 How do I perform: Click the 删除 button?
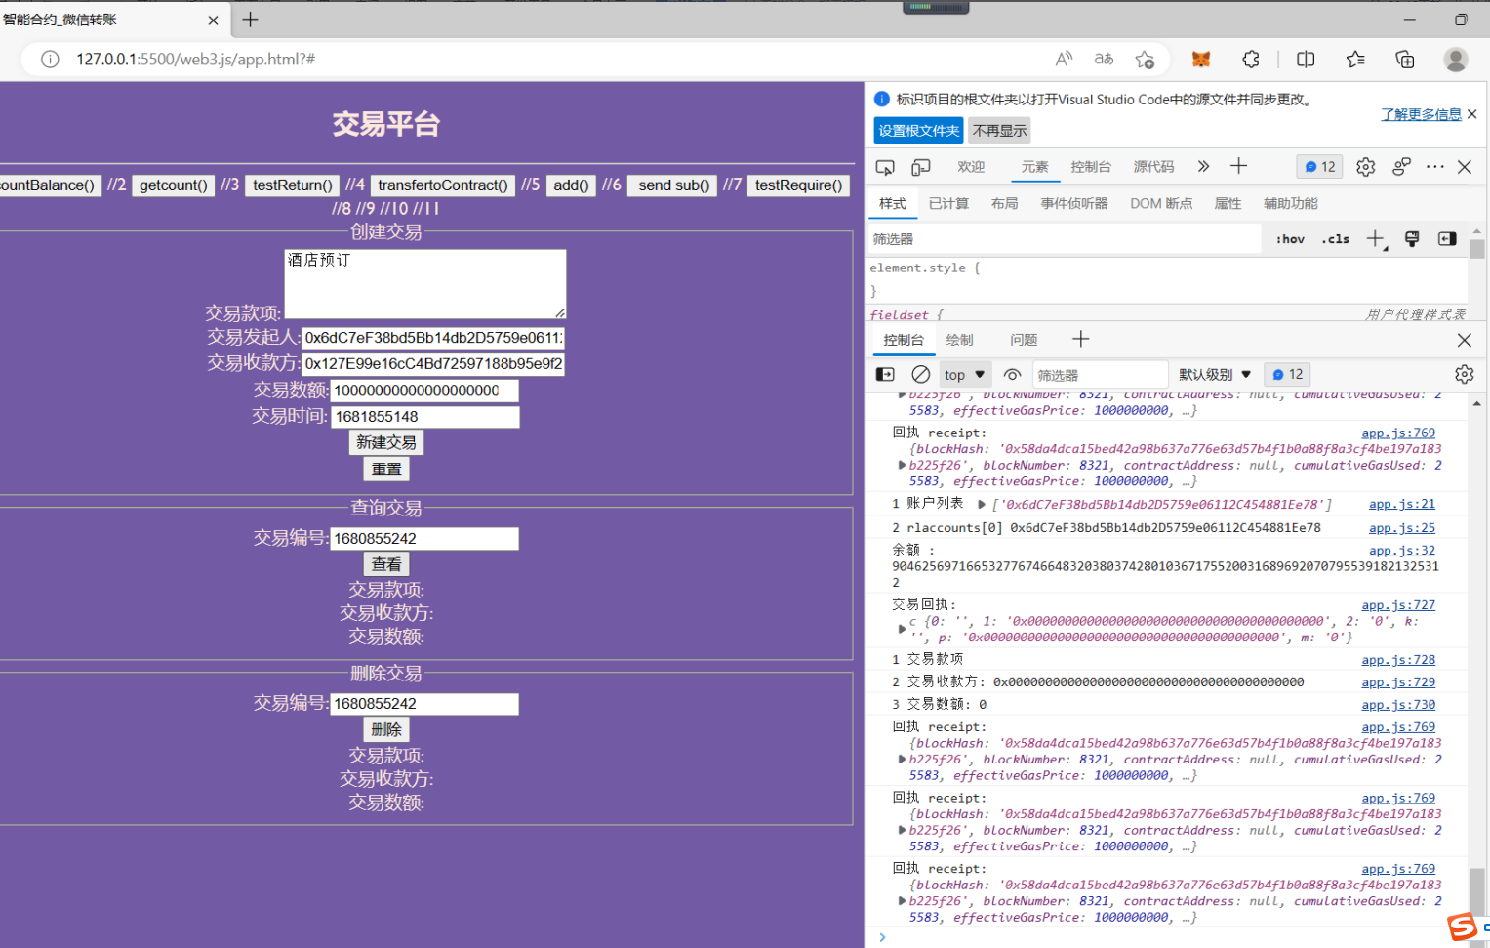tap(386, 728)
